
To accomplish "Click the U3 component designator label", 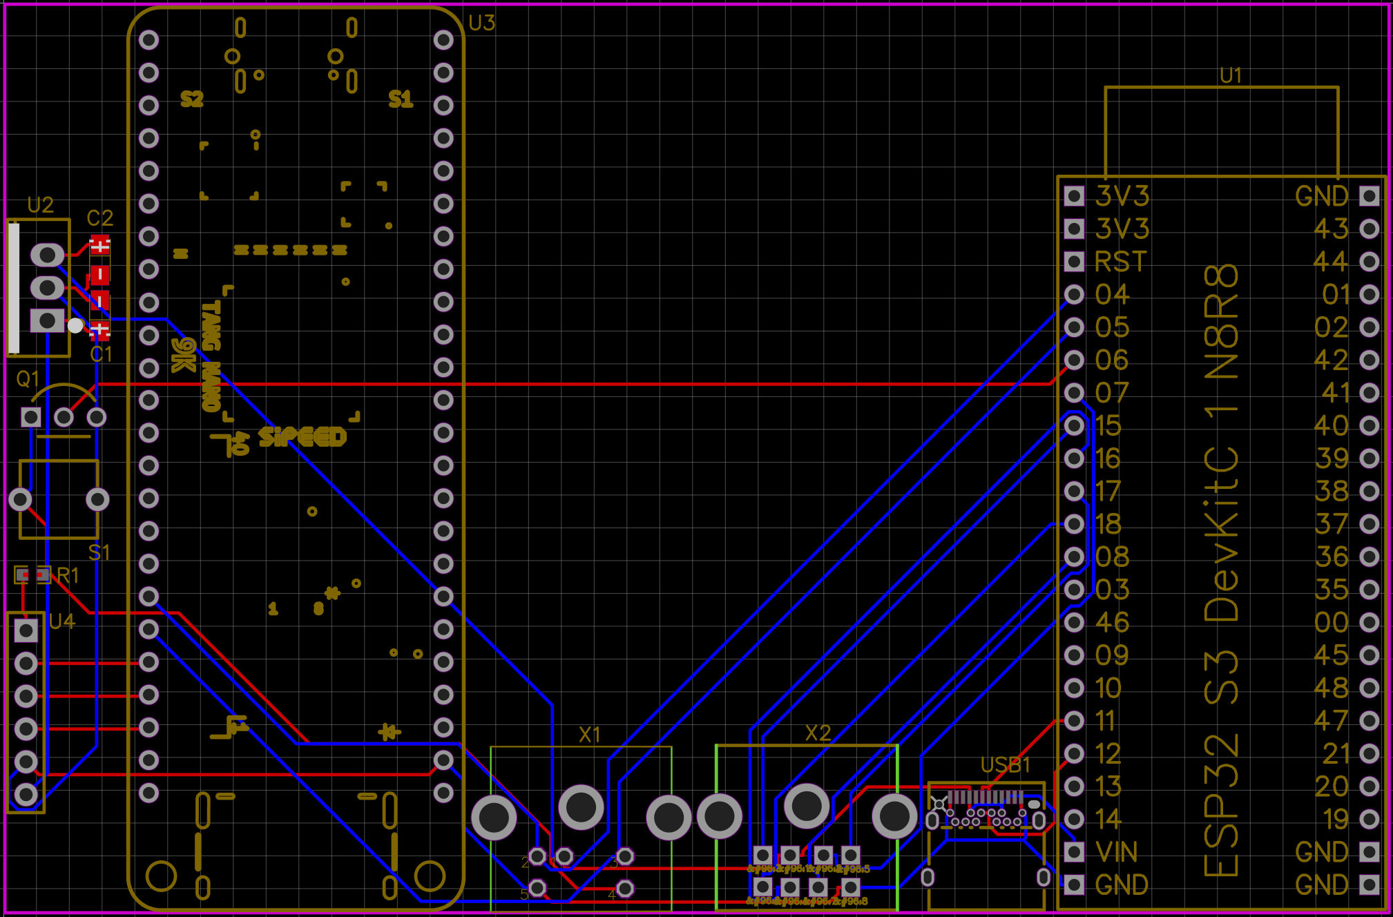I will click(481, 23).
